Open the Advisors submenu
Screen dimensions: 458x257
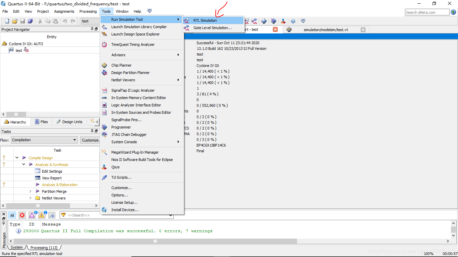[x=142, y=55]
